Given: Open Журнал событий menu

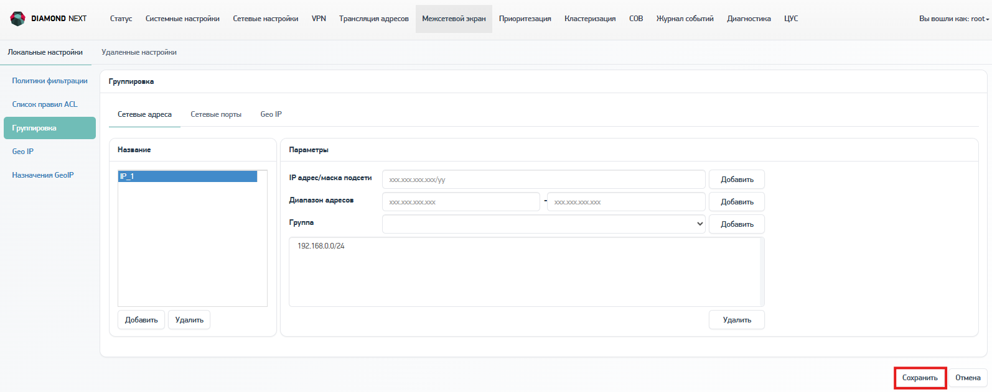Looking at the screenshot, I should 685,19.
